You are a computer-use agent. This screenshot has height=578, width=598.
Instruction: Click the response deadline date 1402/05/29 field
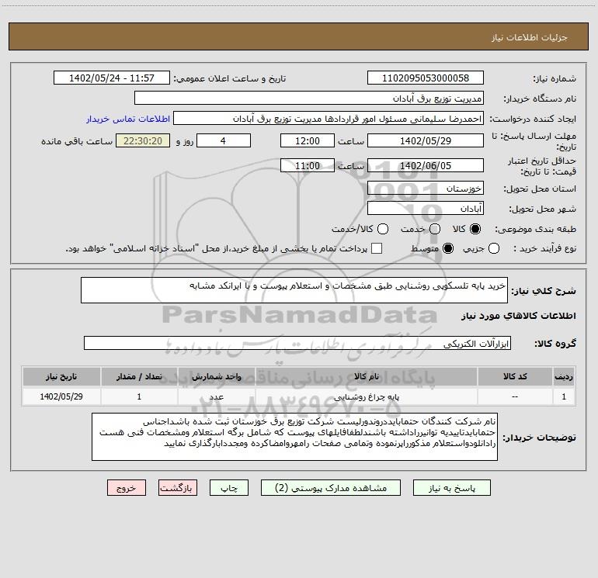coord(426,140)
